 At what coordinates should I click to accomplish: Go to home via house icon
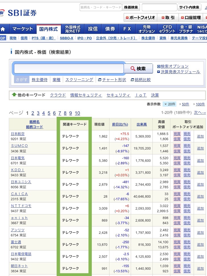click(x=3, y=29)
